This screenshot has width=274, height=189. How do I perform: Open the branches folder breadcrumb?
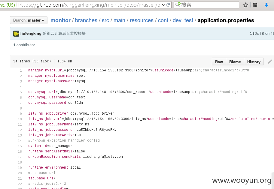click(x=86, y=20)
